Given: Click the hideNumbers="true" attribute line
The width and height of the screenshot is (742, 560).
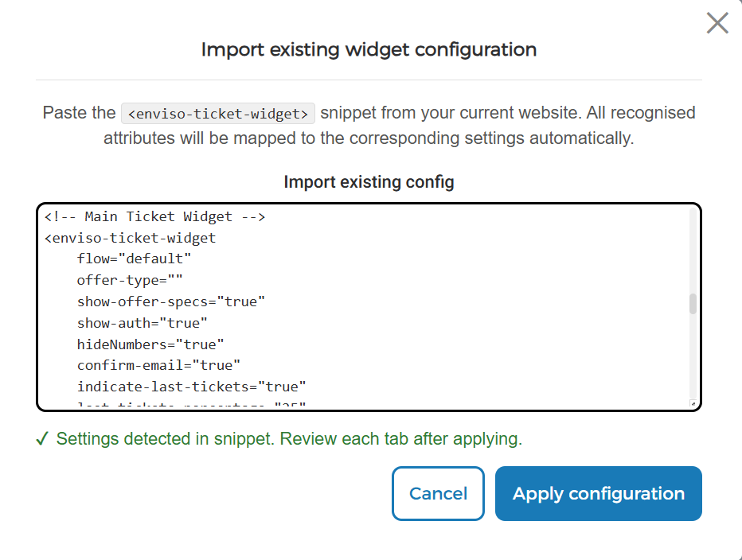Looking at the screenshot, I should tap(150, 344).
